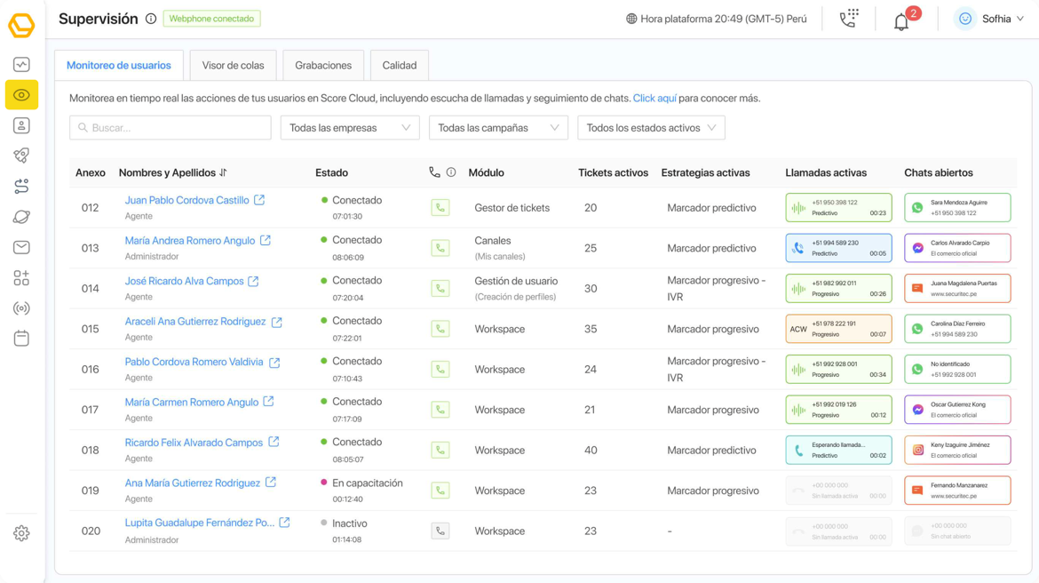Open the envelope icon in the sidebar
Image resolution: width=1039 pixels, height=583 pixels.
(x=21, y=247)
